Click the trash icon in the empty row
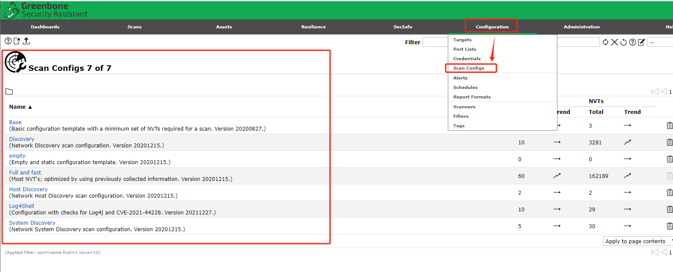The height and width of the screenshot is (272, 673). click(x=670, y=159)
